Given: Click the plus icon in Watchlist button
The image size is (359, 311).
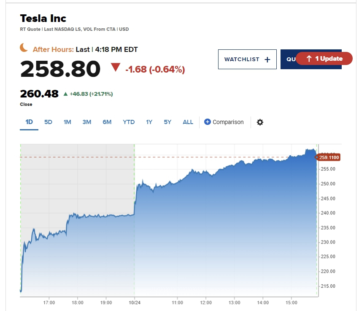Looking at the screenshot, I should point(267,59).
